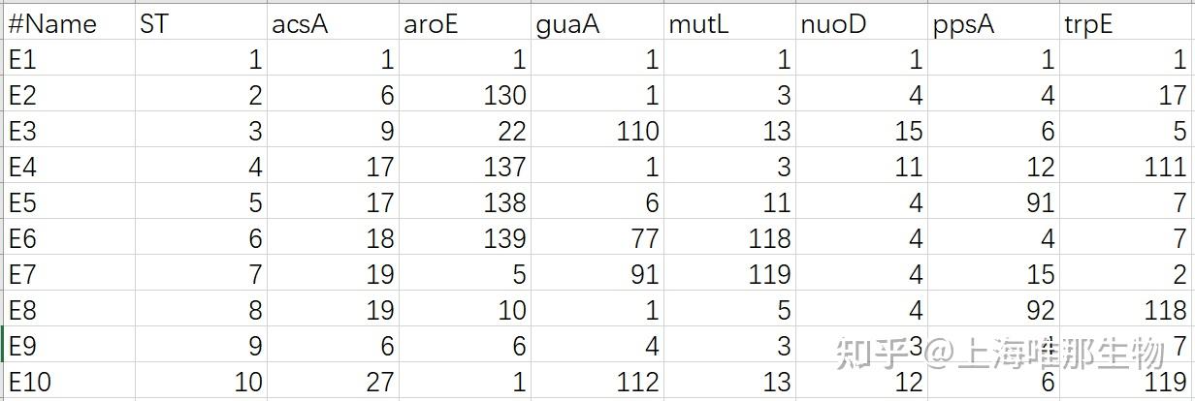The image size is (1195, 401).
Task: Select the E10 name cell
Action: [x=69, y=382]
